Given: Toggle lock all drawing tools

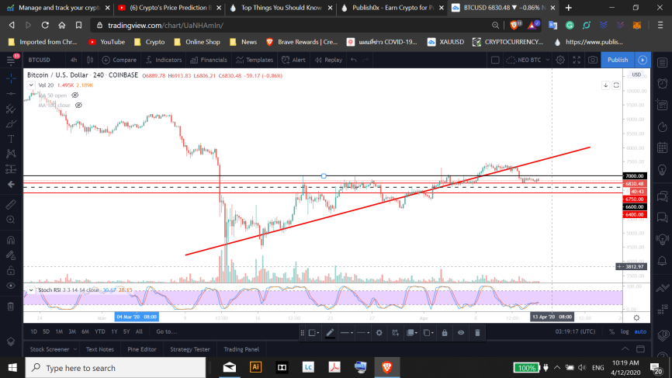Looking at the screenshot, I should pyautogui.click(x=11, y=270).
